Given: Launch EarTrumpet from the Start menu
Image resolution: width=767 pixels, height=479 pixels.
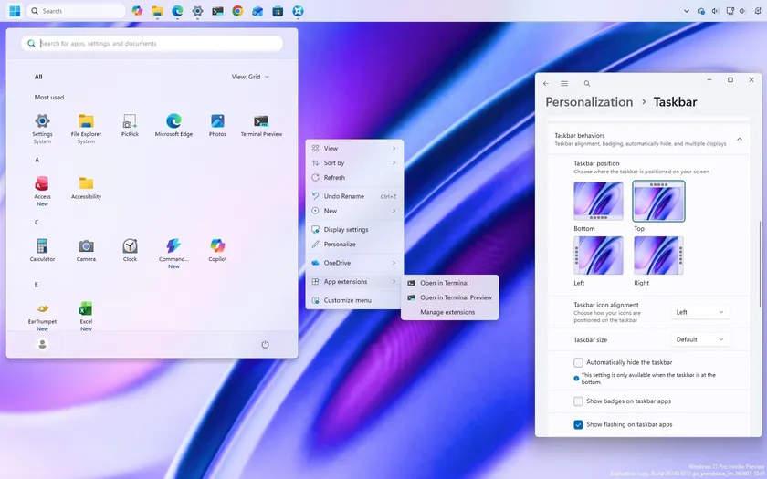Looking at the screenshot, I should coord(42,317).
